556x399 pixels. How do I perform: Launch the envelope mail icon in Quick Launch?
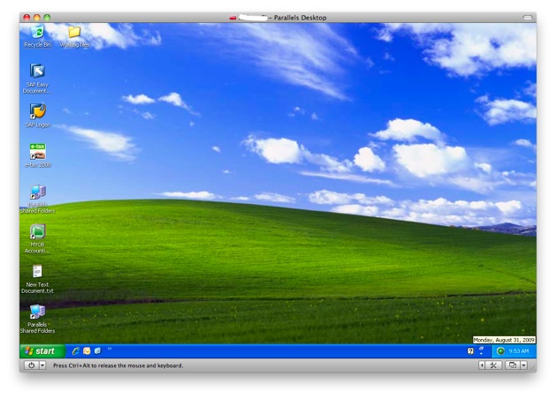87,351
